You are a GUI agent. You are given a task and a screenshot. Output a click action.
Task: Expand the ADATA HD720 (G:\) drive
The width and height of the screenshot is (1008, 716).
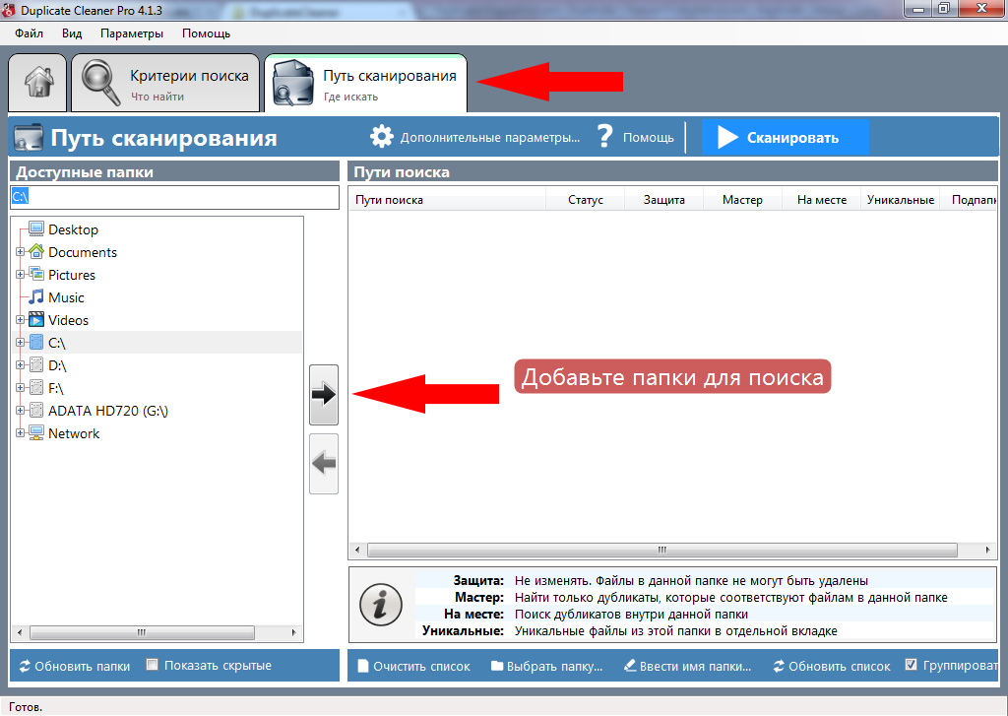pyautogui.click(x=20, y=411)
